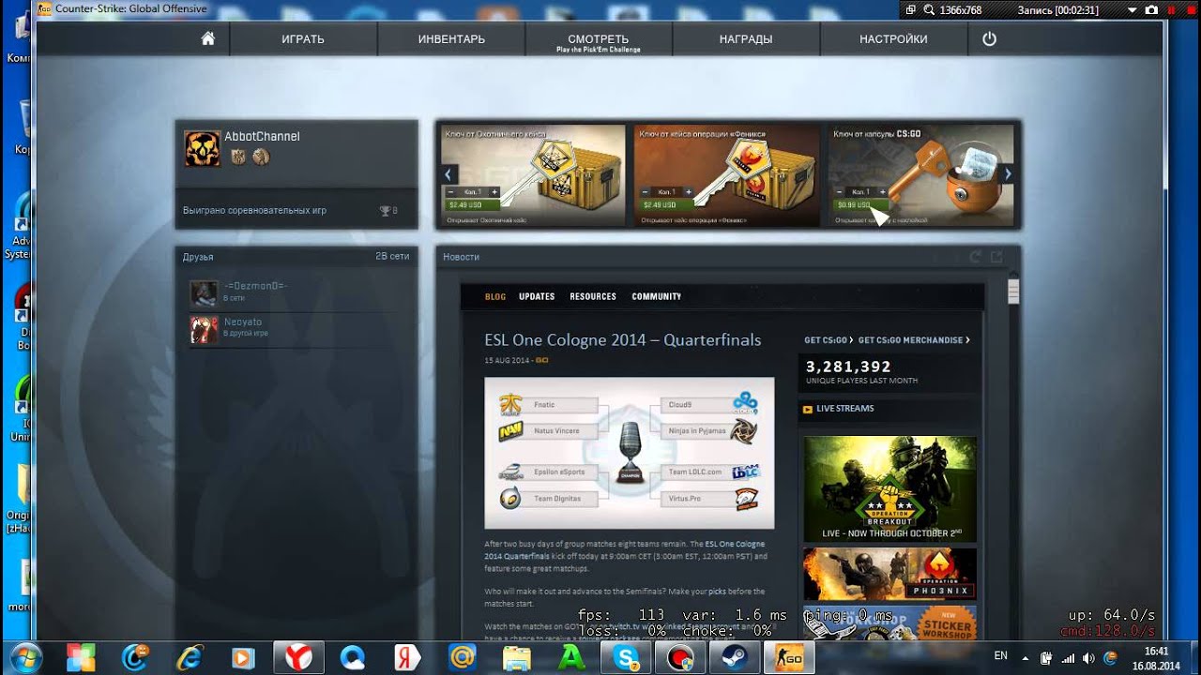Select the RESOURCES tab in news

pyautogui.click(x=593, y=296)
